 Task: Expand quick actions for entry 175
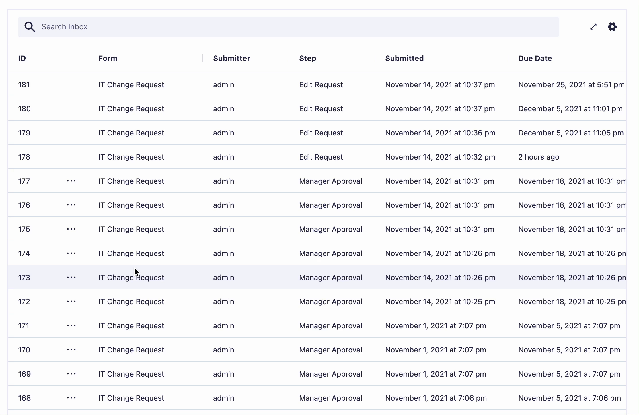pos(71,229)
